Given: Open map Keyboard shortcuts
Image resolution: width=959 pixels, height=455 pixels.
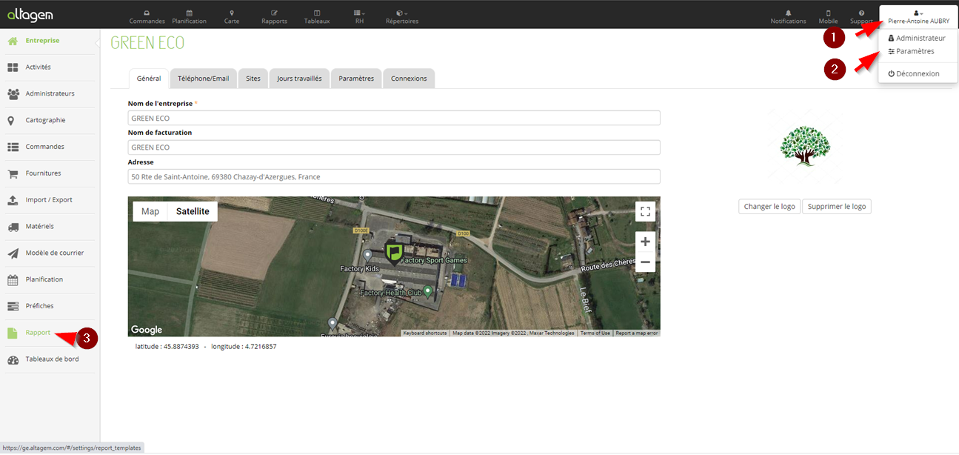Looking at the screenshot, I should click(x=425, y=333).
